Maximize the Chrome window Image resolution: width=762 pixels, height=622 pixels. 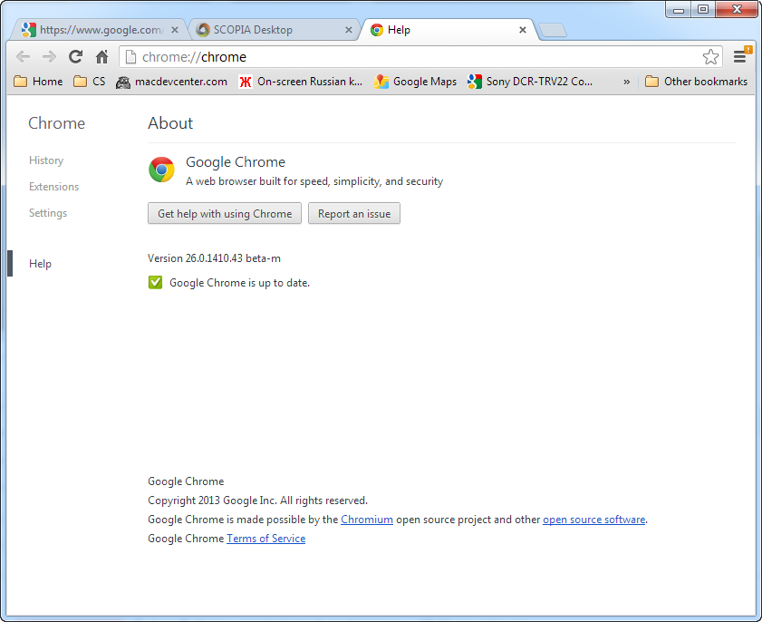703,9
